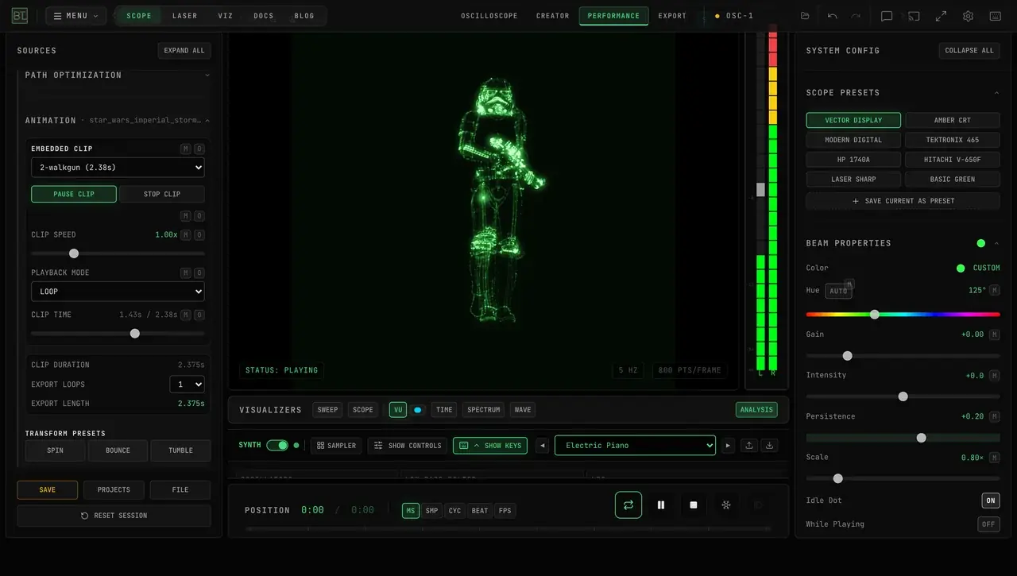Click Collapse All in System Config
Image resolution: width=1017 pixels, height=576 pixels.
tap(969, 51)
